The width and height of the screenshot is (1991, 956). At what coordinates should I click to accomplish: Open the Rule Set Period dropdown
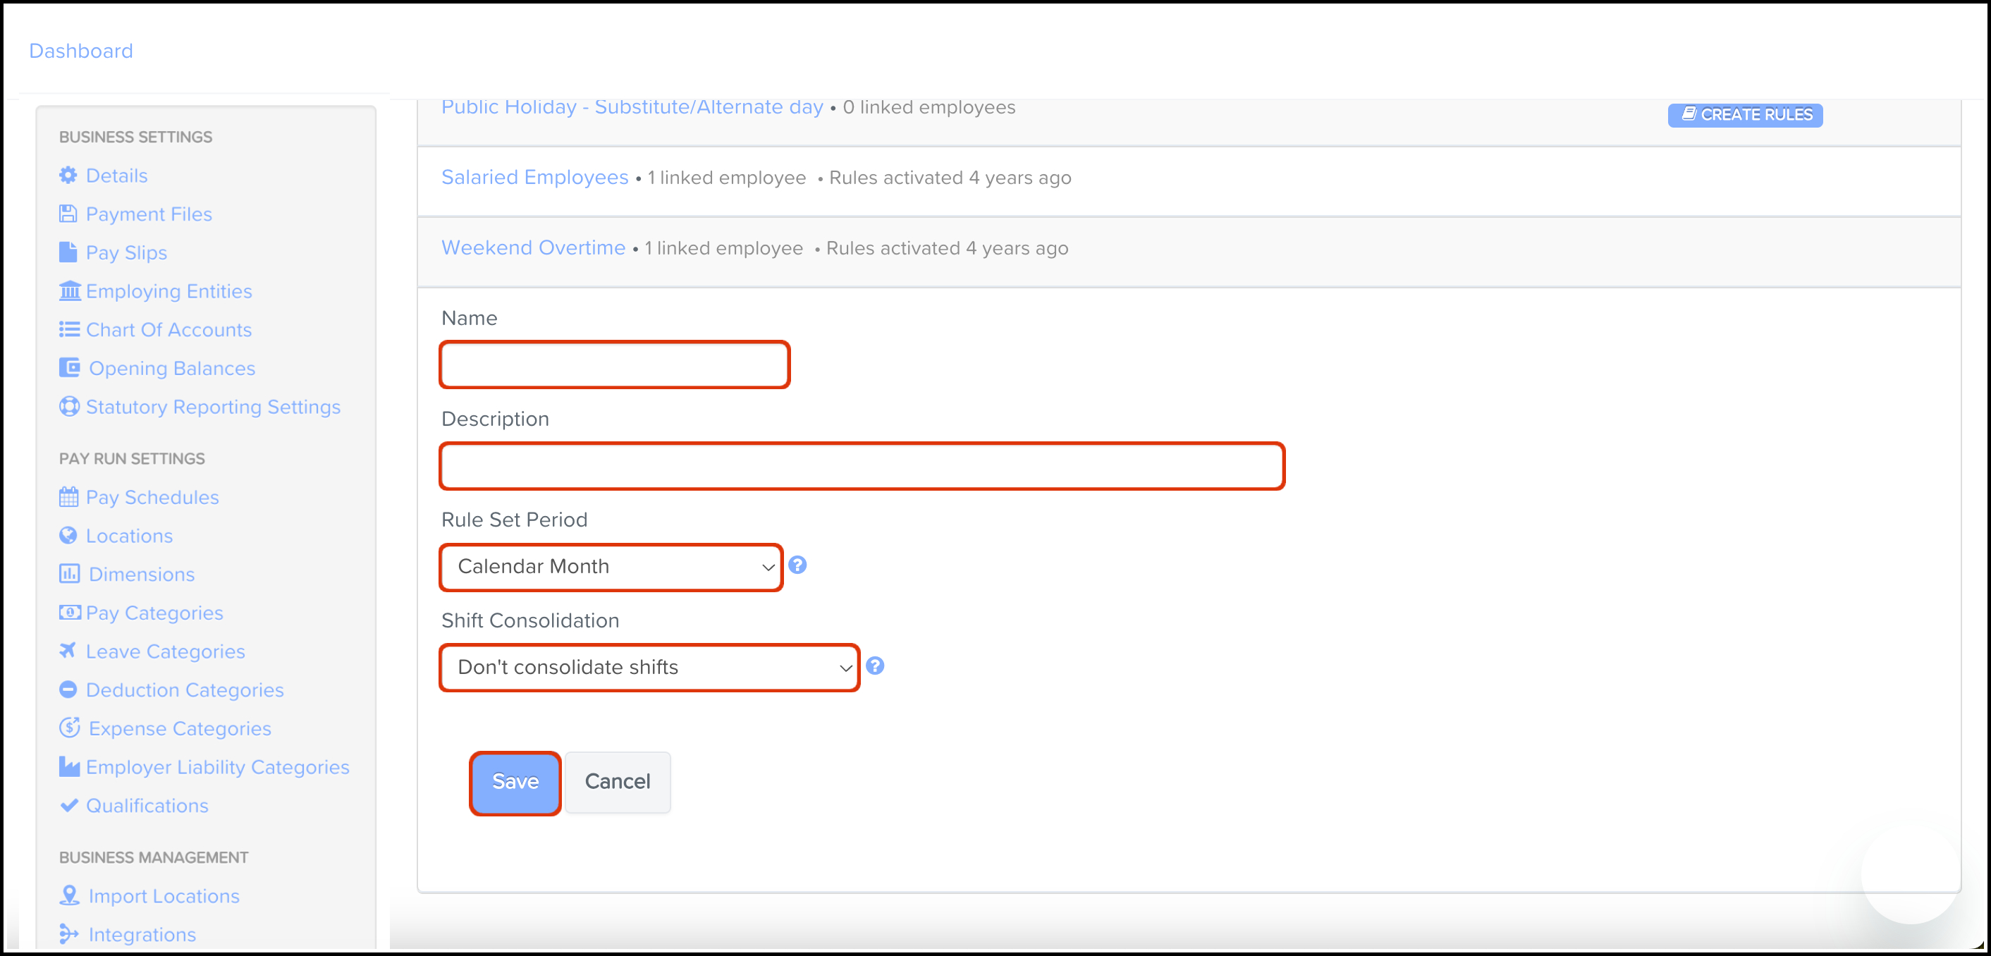tap(611, 568)
